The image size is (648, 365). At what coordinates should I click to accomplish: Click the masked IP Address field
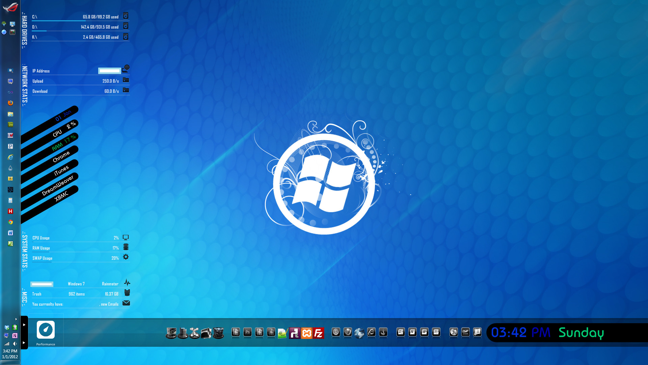pos(110,71)
